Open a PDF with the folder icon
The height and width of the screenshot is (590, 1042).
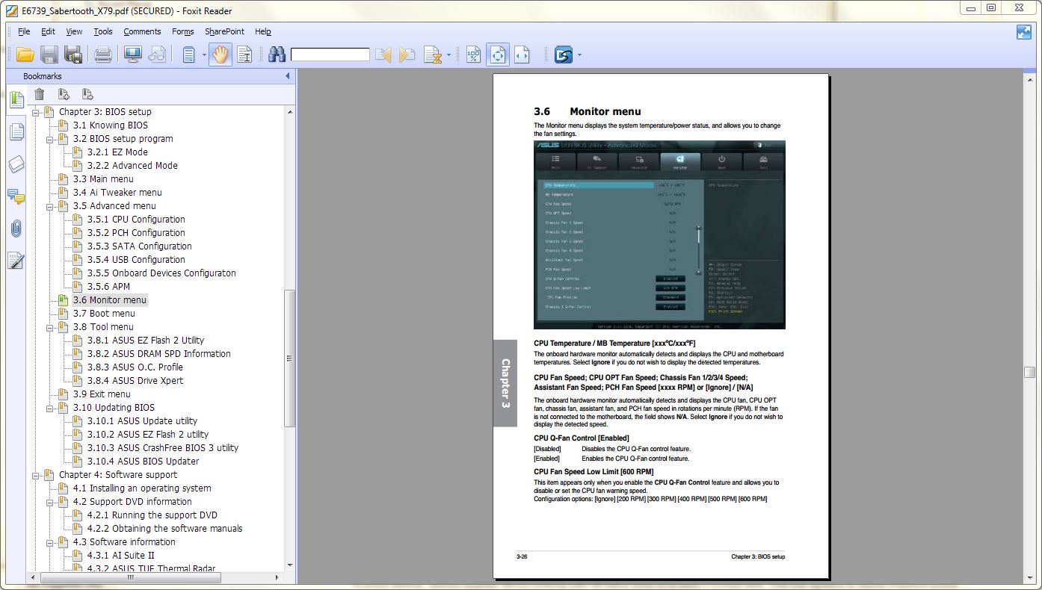tap(25, 55)
